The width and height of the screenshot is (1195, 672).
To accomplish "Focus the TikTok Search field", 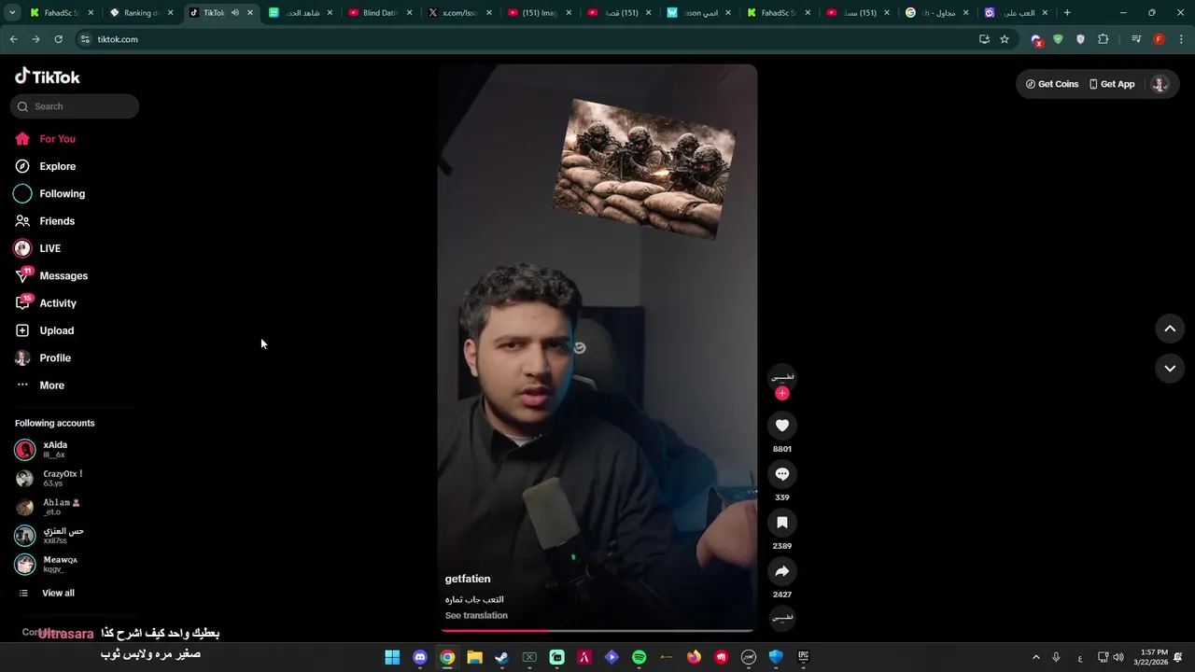I will coord(75,106).
